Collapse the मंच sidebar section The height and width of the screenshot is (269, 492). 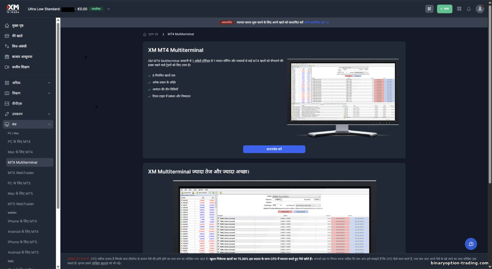click(49, 124)
